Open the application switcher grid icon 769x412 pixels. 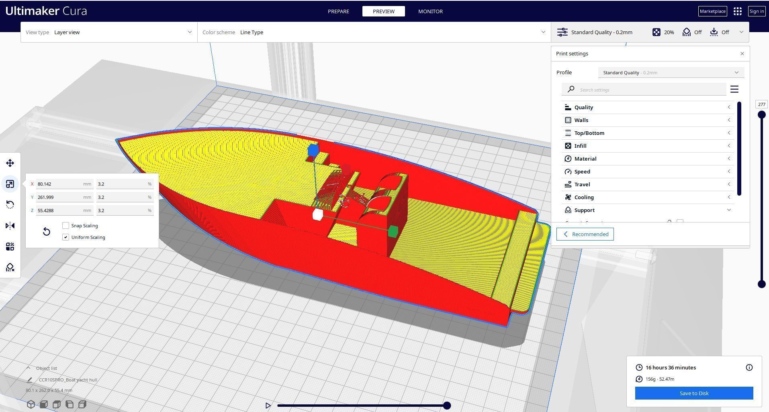[737, 11]
